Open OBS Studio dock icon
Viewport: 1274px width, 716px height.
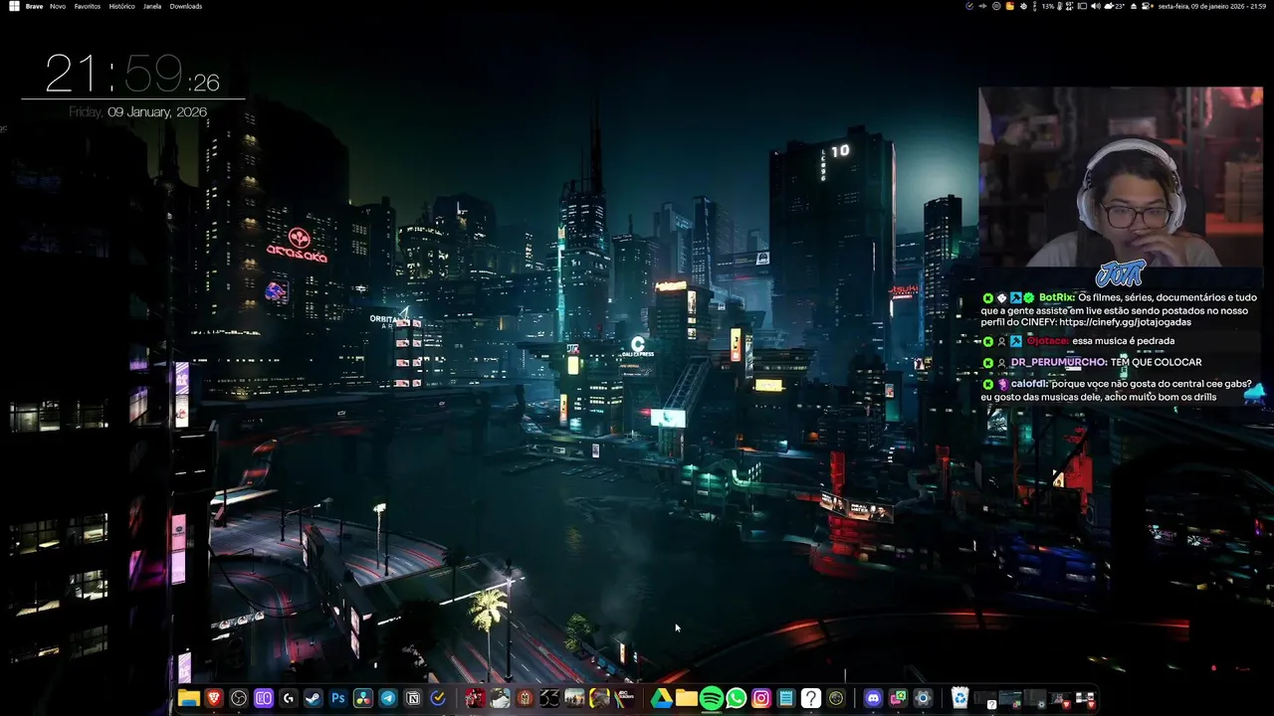(x=239, y=698)
